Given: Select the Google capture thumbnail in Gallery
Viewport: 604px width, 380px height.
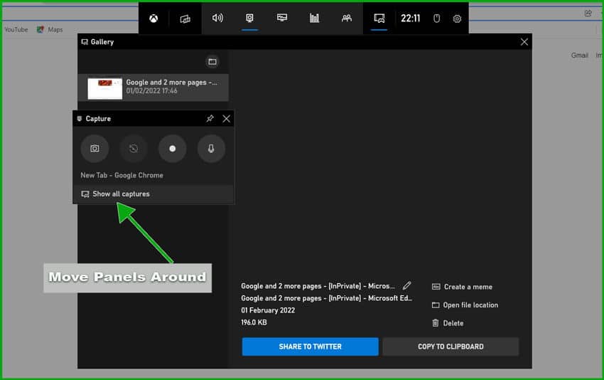Looking at the screenshot, I should point(105,88).
